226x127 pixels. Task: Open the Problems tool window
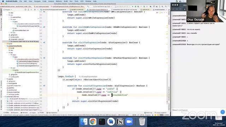tap(15, 113)
